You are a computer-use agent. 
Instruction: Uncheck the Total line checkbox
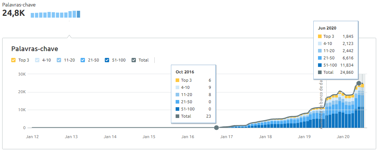(x=134, y=60)
